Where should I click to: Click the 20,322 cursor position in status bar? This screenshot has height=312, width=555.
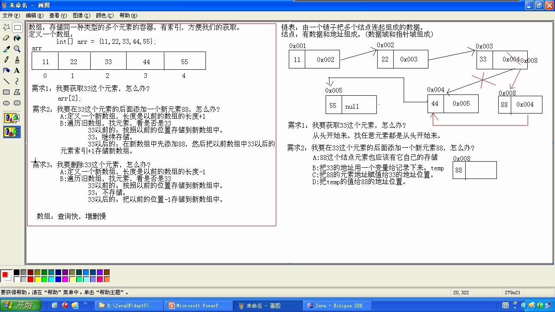pyautogui.click(x=461, y=292)
